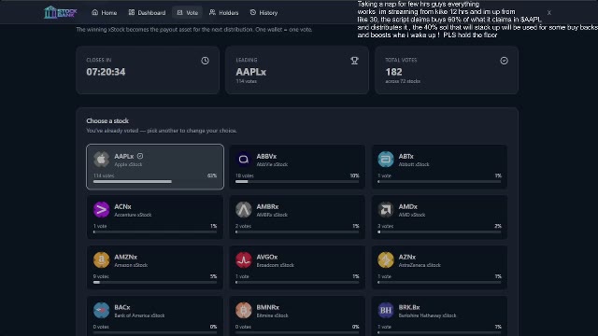This screenshot has height=336, width=598.
Task: Click the Abbott logo icon
Action: click(386, 160)
